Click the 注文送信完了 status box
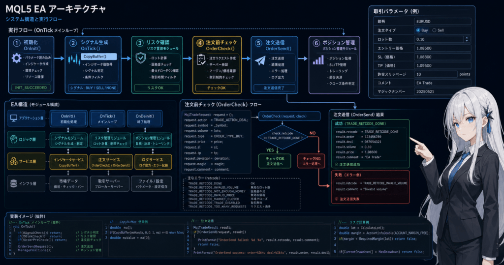This screenshot has width=504, height=265. point(274,88)
